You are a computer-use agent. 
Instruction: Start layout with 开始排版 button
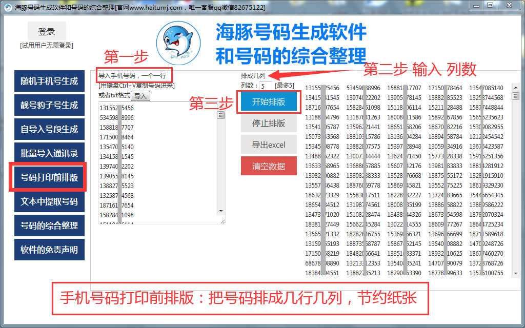click(269, 102)
